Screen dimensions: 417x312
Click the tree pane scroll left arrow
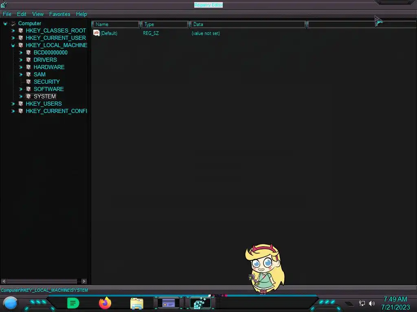(4, 281)
